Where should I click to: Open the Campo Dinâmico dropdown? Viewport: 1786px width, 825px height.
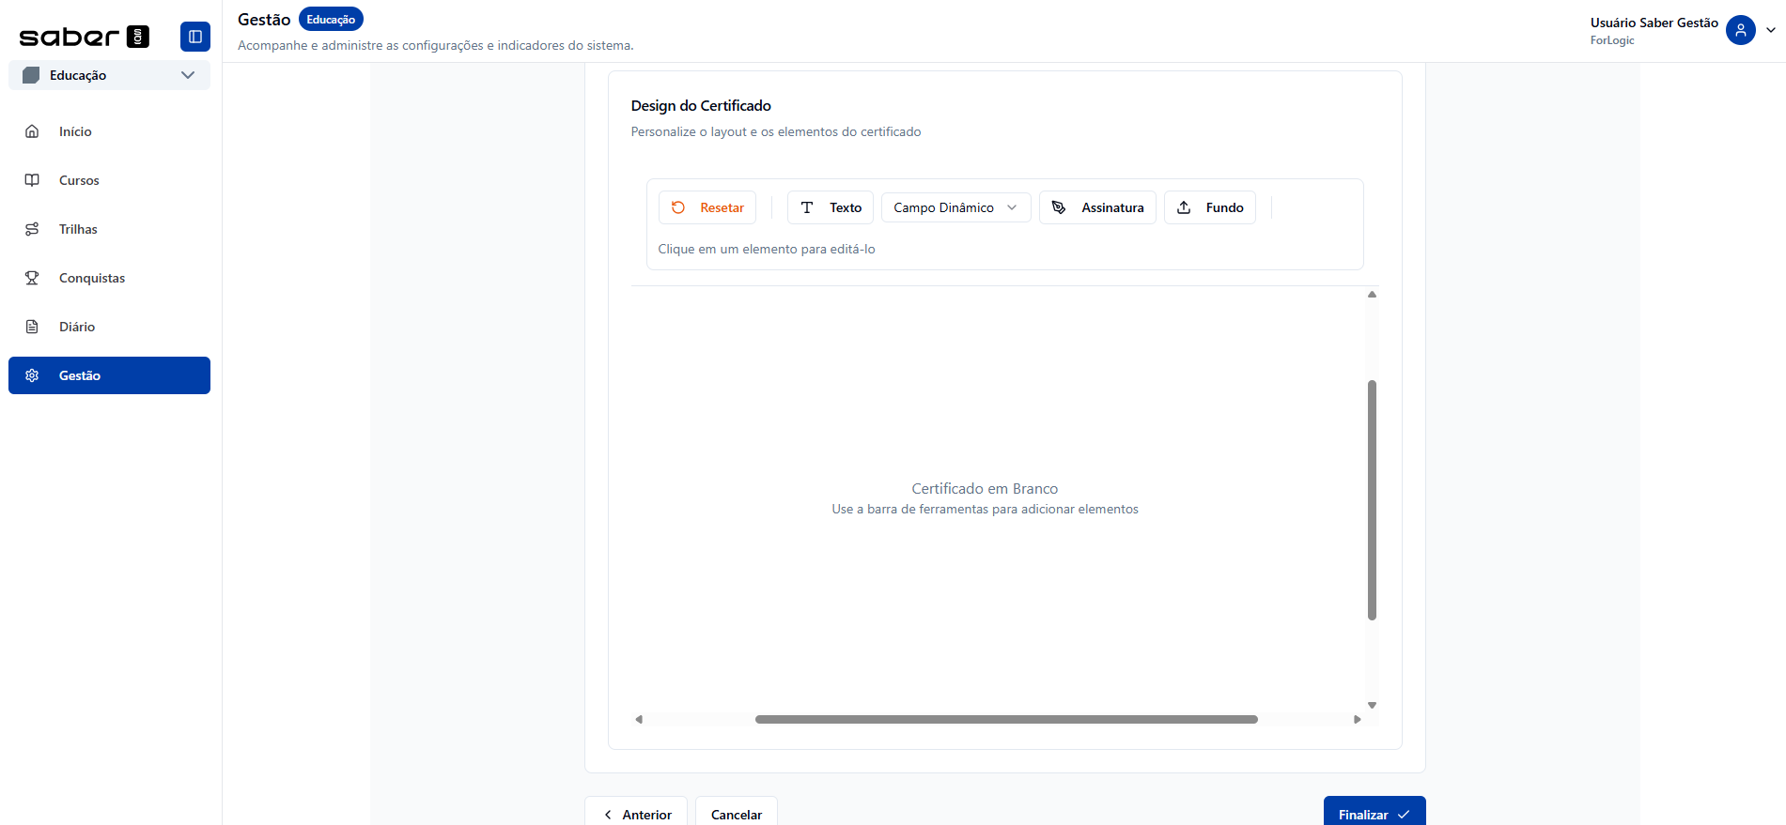955,207
